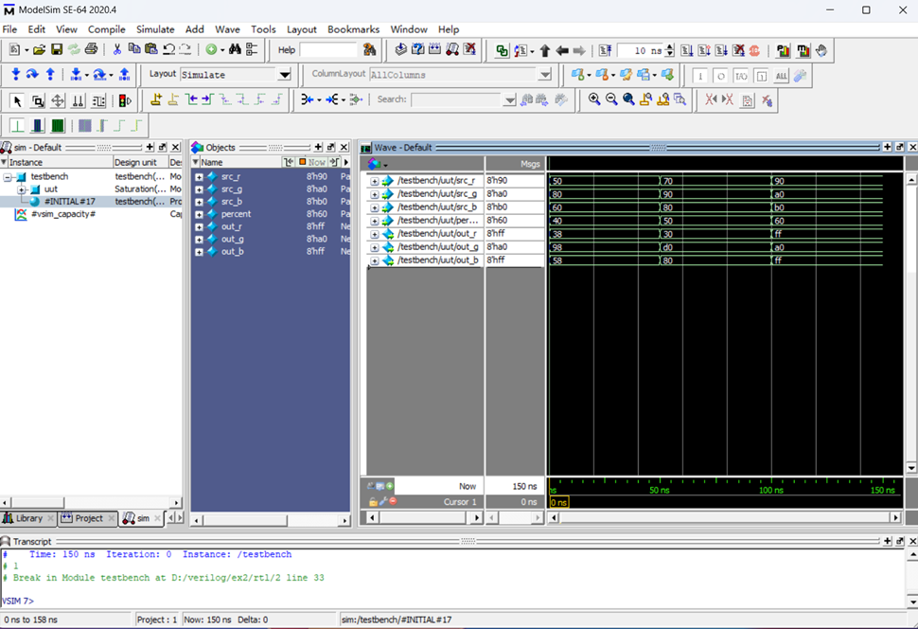The image size is (918, 629).
Task: Open the Wave menu
Action: coord(227,29)
